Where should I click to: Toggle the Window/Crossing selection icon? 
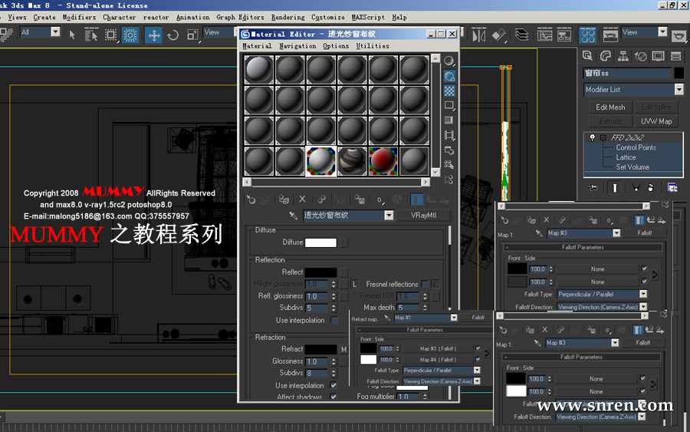coord(130,35)
